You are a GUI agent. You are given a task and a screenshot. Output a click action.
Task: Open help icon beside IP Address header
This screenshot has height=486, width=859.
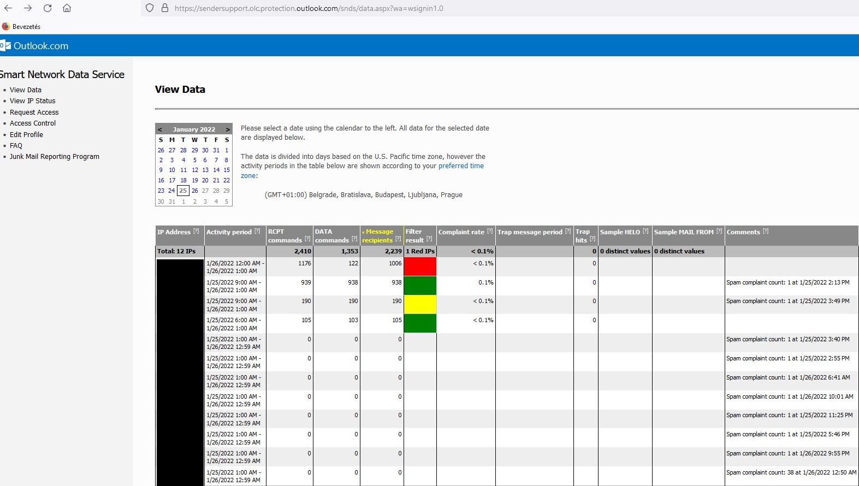point(196,232)
